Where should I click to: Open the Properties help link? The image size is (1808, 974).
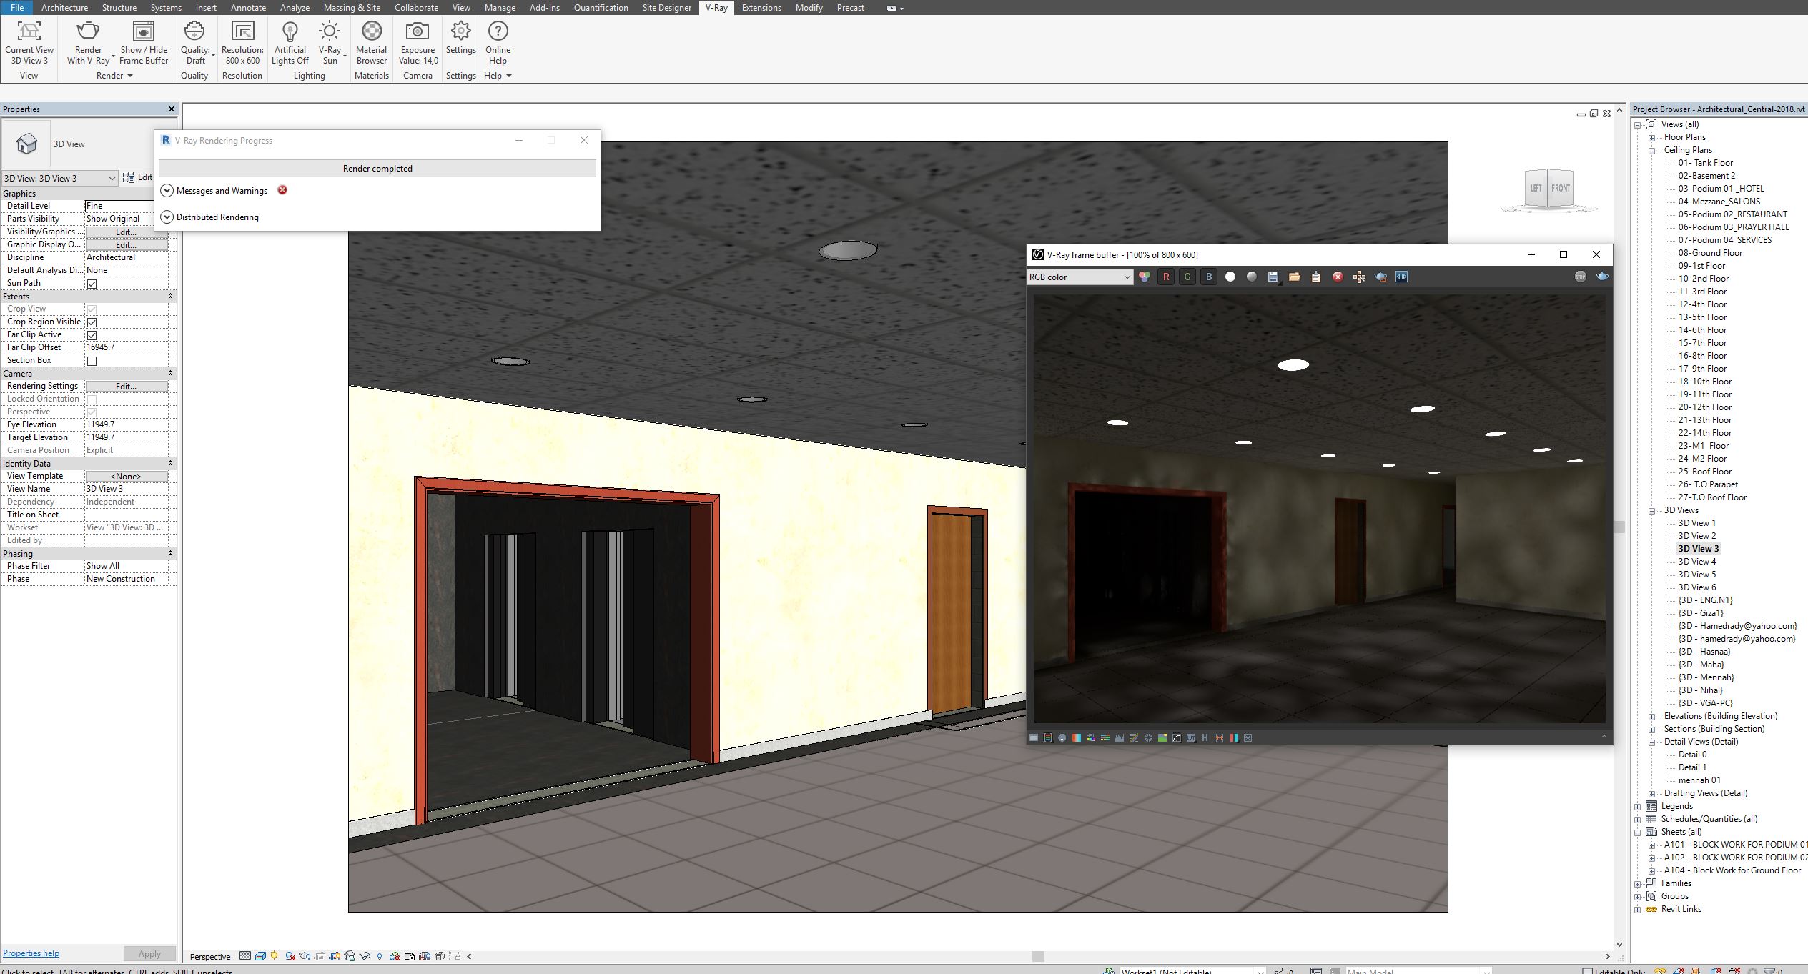click(31, 953)
